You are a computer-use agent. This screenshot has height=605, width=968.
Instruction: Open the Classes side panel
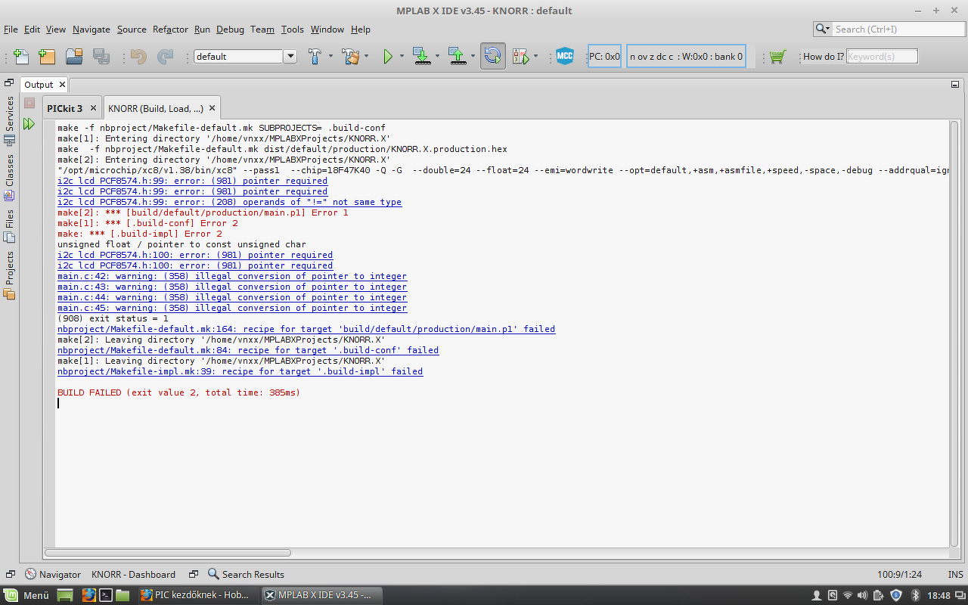[x=10, y=177]
